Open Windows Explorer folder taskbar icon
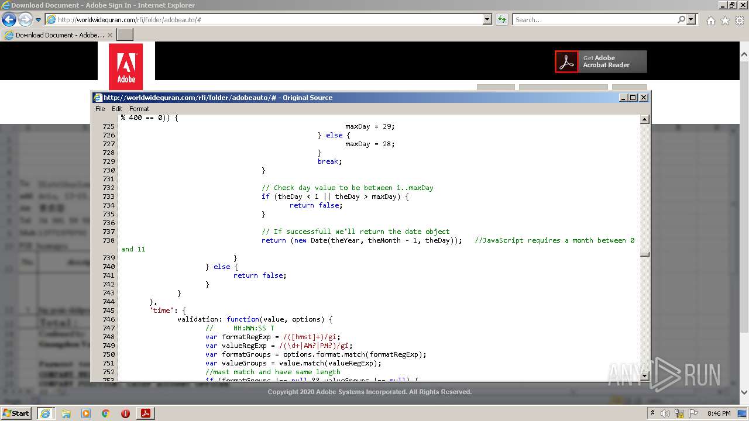The width and height of the screenshot is (749, 421). (66, 413)
